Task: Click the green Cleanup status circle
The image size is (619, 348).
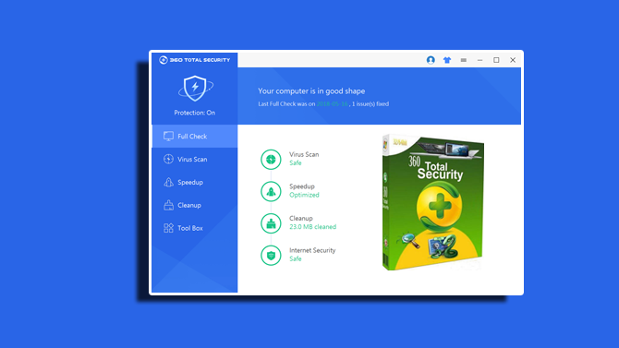Action: (271, 223)
